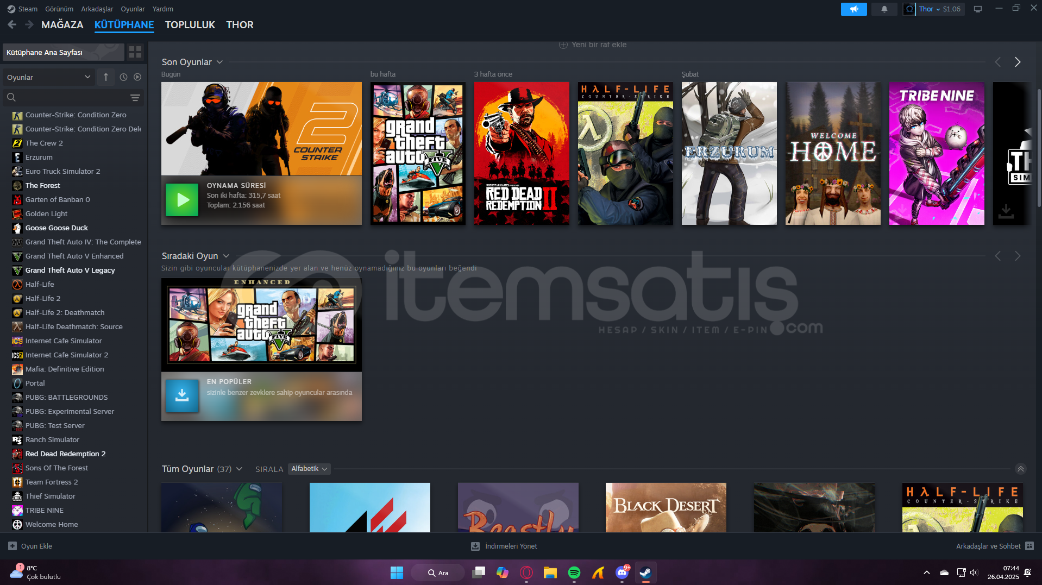This screenshot has height=585, width=1042.
Task: Open the announcements megaphone icon
Action: 853,9
